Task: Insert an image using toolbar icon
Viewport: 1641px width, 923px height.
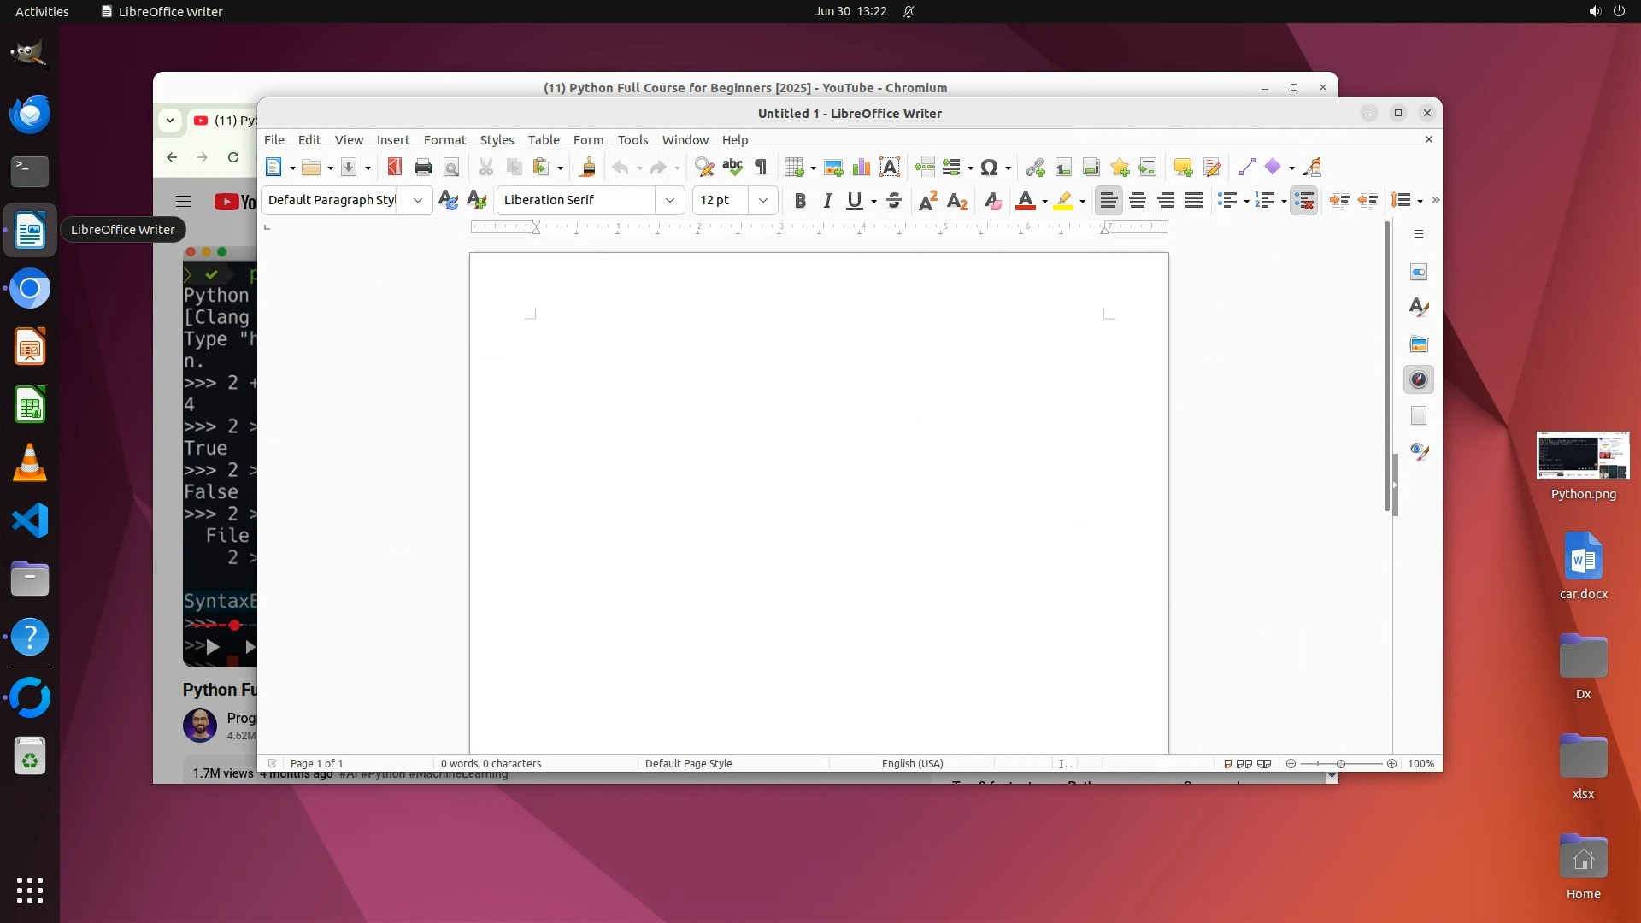Action: pos(833,168)
